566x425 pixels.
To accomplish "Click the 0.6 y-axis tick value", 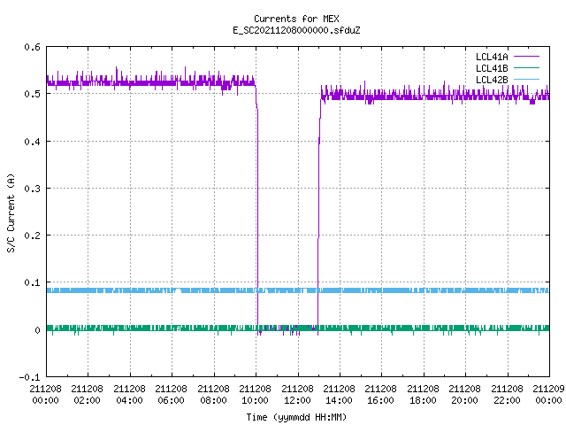I will coord(32,47).
